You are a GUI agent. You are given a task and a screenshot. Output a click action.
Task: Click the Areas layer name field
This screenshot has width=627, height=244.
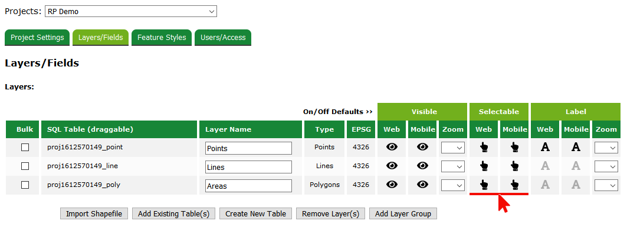pyautogui.click(x=248, y=186)
